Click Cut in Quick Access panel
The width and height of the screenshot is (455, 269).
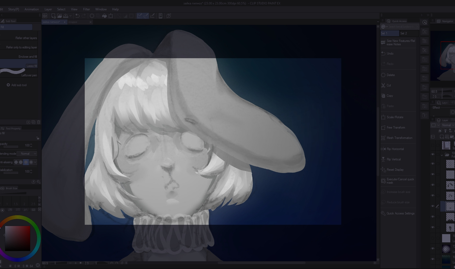398,85
